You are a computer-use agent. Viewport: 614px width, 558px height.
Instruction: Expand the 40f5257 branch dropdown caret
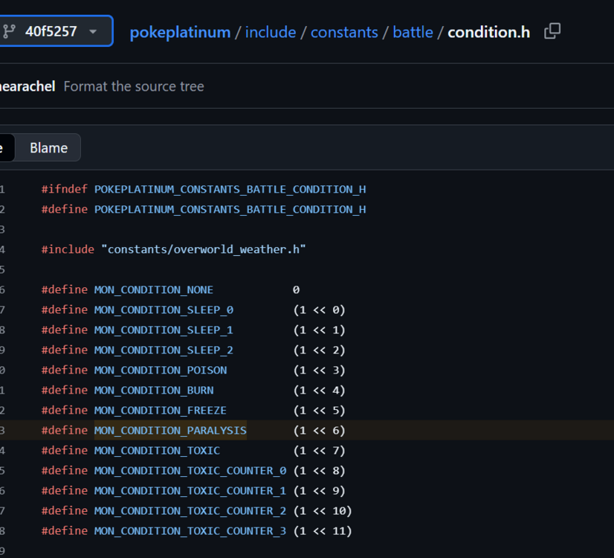pyautogui.click(x=93, y=32)
